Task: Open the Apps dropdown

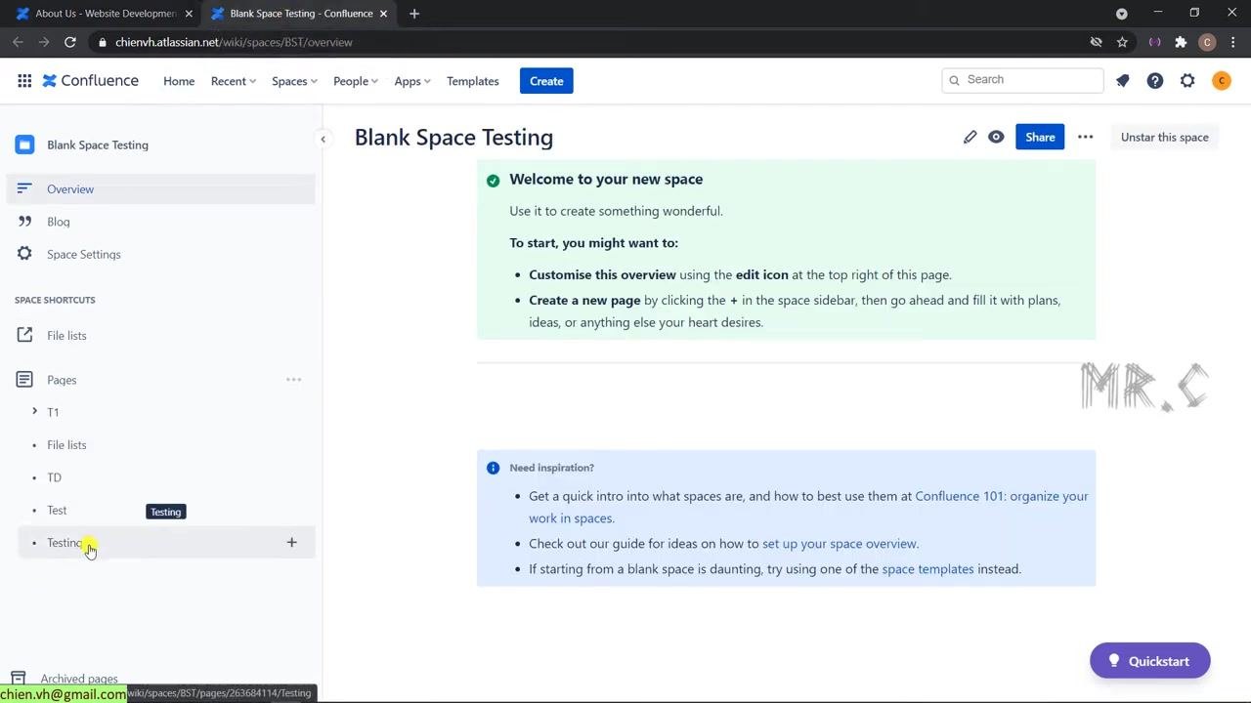Action: point(411,81)
